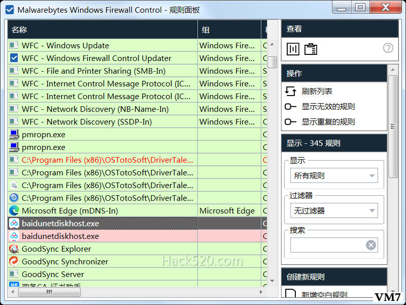Image resolution: width=406 pixels, height=305 pixels.
Task: Click the horizontal scroll right arrow
Action: (261, 292)
